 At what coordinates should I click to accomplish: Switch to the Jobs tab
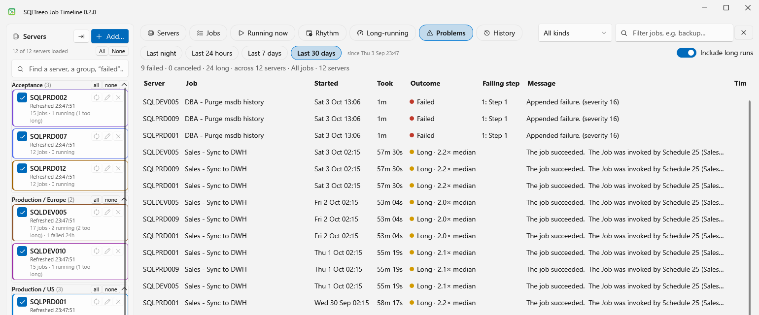(208, 33)
